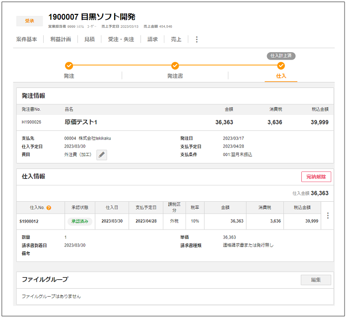Click the 課税区分 column header
The image size is (346, 319).
174,207
